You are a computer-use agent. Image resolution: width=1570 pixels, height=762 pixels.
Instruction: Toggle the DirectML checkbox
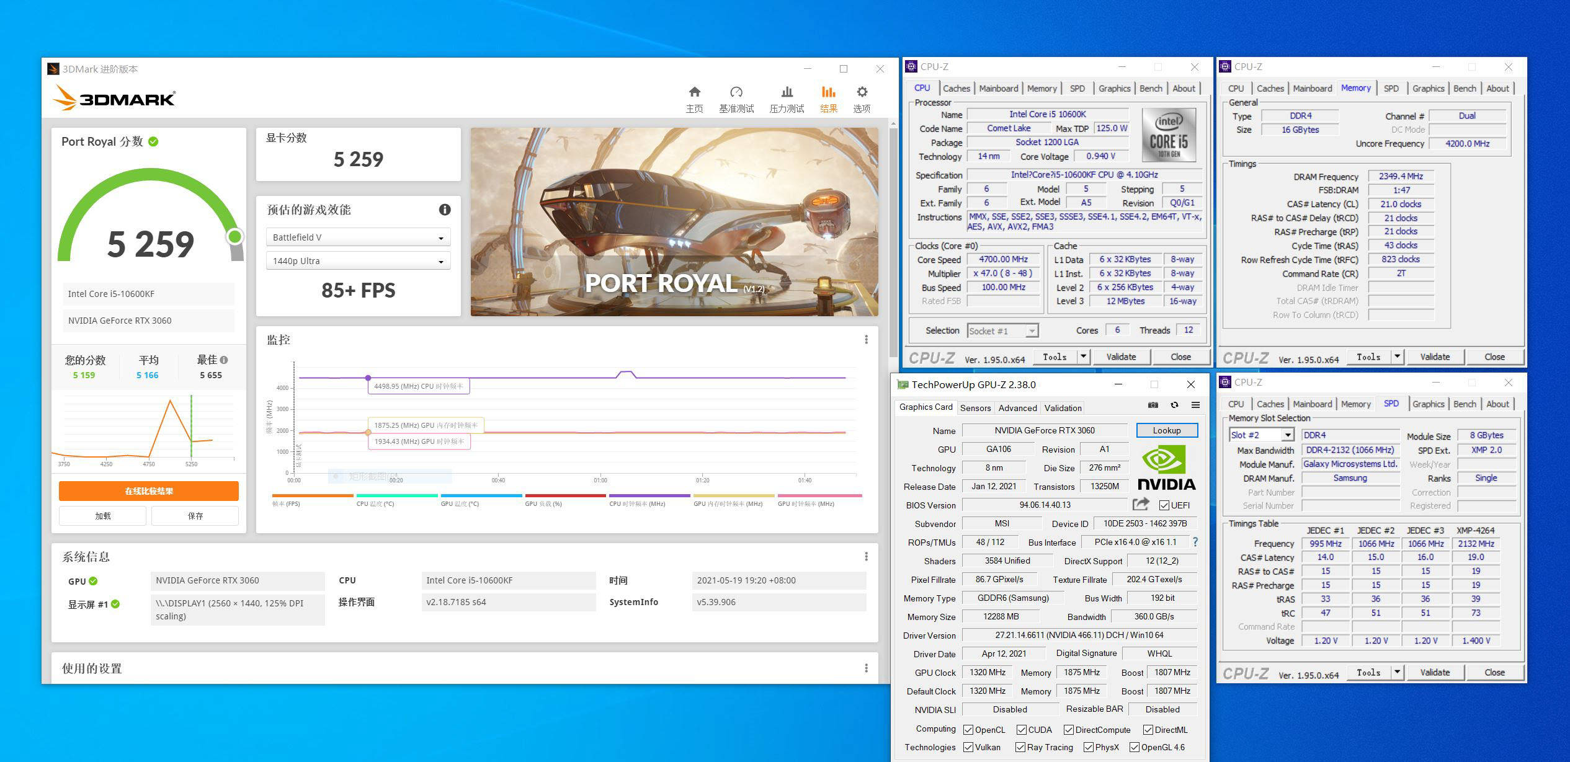[x=1148, y=730]
